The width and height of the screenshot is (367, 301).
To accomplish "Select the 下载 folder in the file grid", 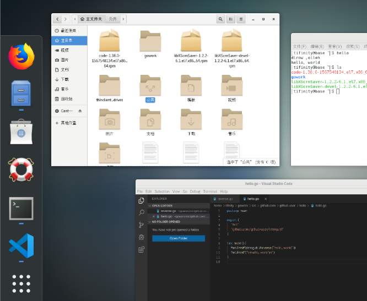I will [x=191, y=119].
